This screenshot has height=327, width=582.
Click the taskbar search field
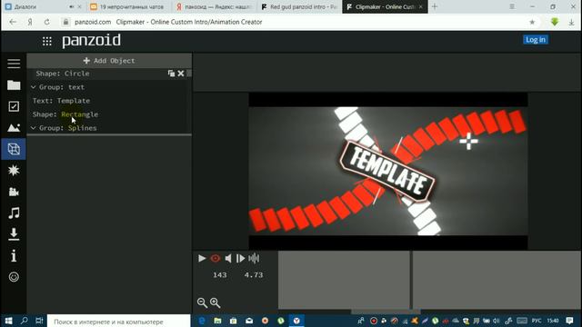[119, 321]
